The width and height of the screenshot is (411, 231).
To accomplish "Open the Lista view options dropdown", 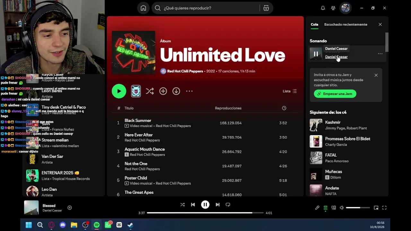I will 290,91.
